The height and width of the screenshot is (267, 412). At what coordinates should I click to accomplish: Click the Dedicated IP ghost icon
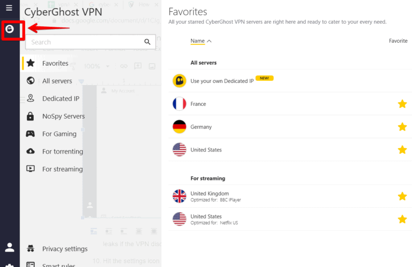(x=179, y=81)
